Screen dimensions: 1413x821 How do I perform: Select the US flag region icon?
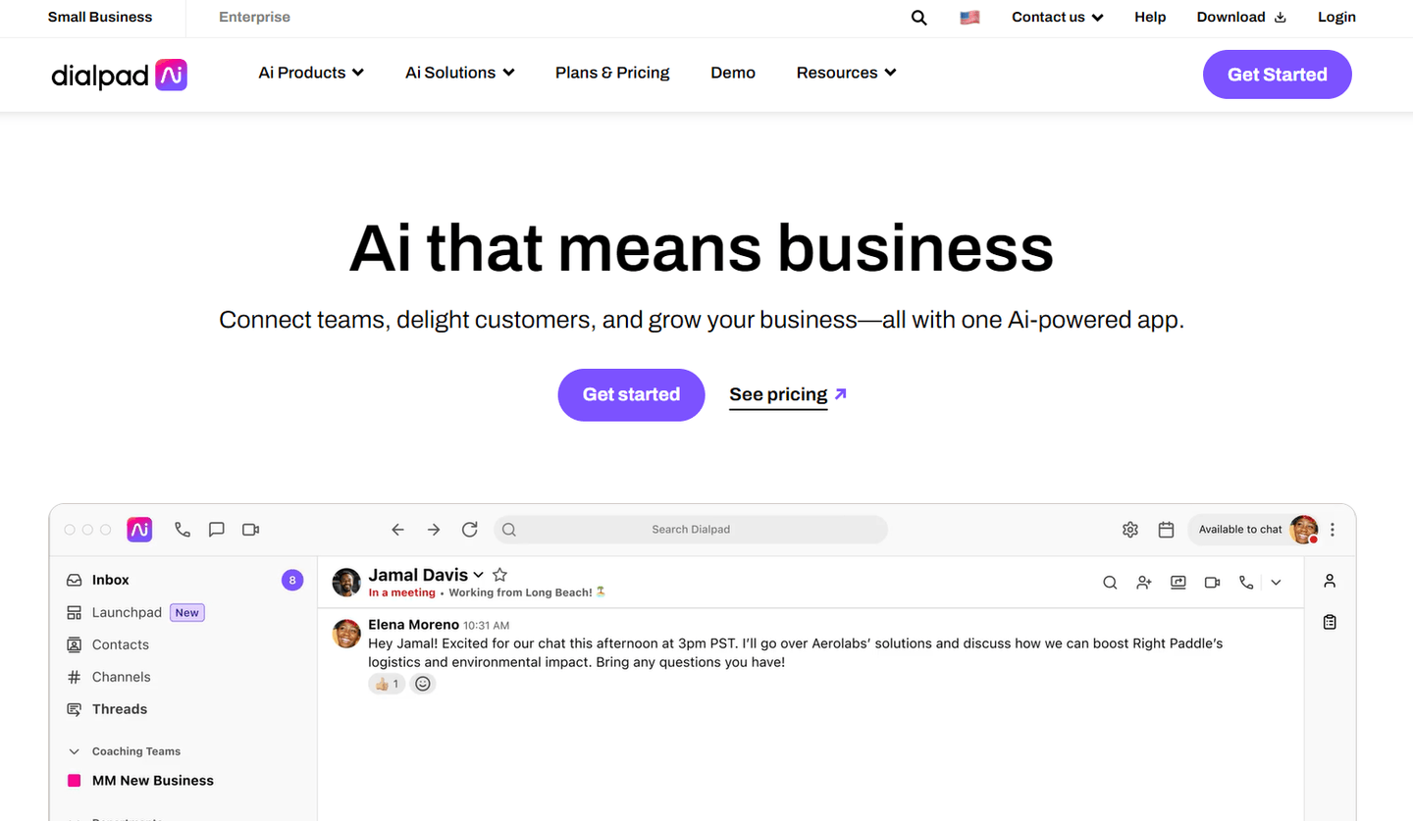[969, 18]
